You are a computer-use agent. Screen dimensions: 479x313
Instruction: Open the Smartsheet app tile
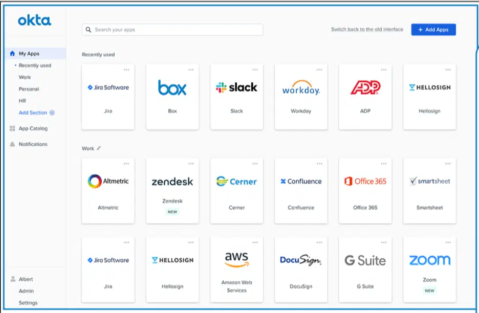429,191
